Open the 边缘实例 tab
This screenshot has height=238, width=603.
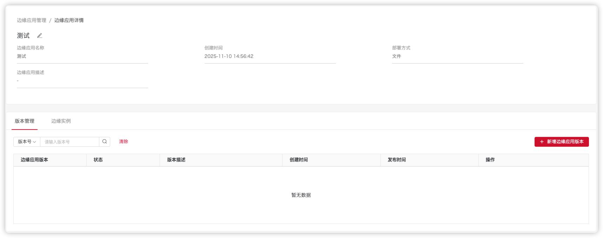pos(61,121)
